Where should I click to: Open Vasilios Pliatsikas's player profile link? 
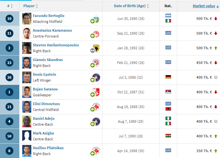click(x=48, y=148)
